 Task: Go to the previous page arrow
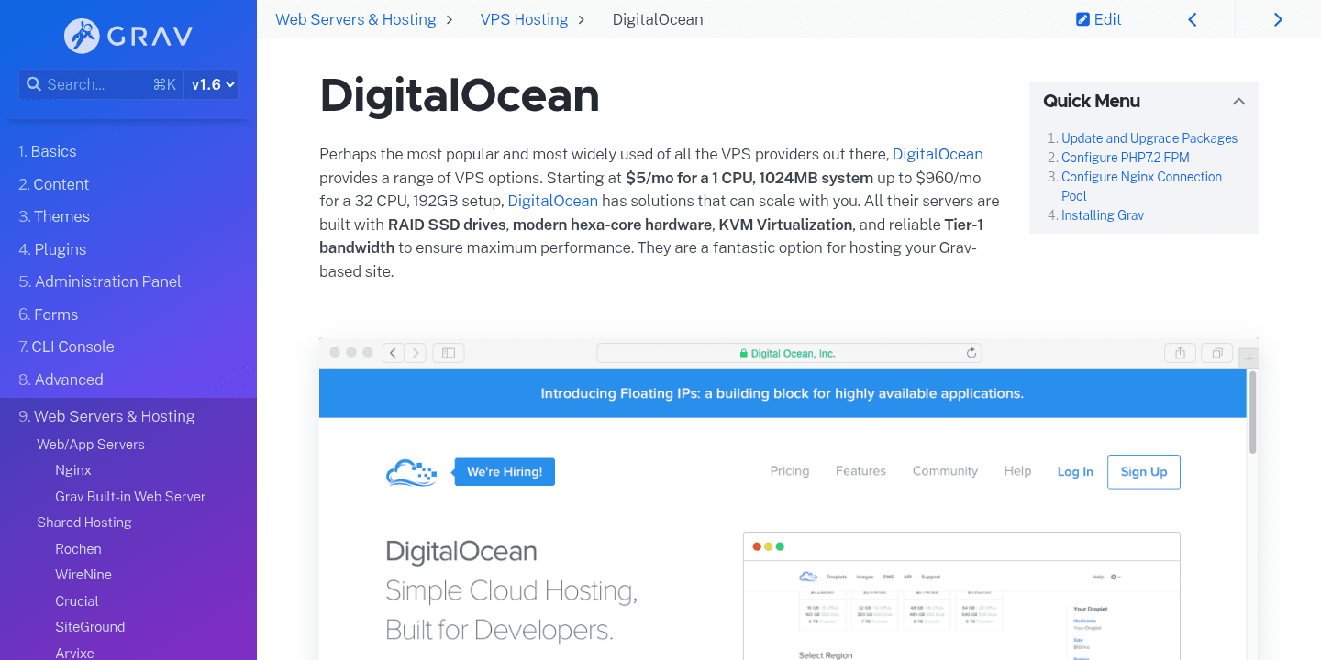1192,18
